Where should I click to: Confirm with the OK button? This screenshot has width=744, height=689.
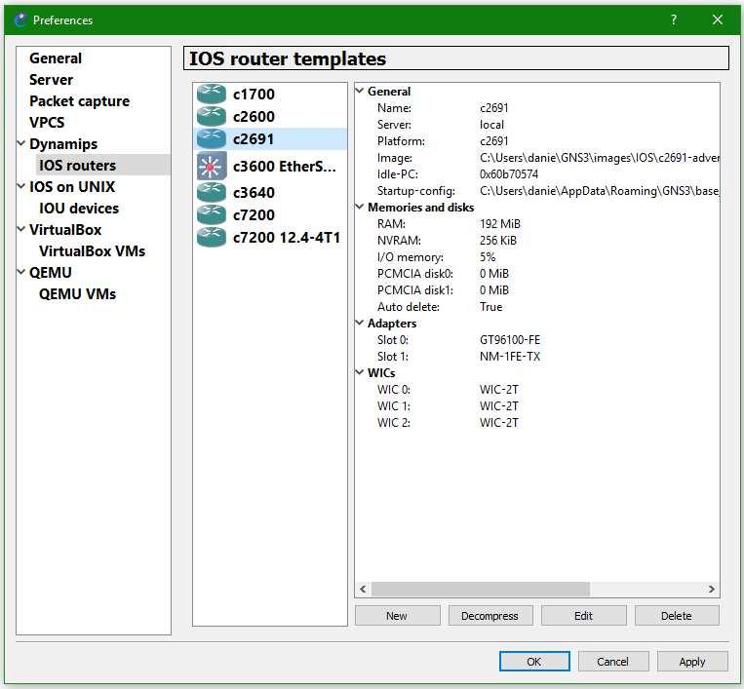click(x=534, y=661)
